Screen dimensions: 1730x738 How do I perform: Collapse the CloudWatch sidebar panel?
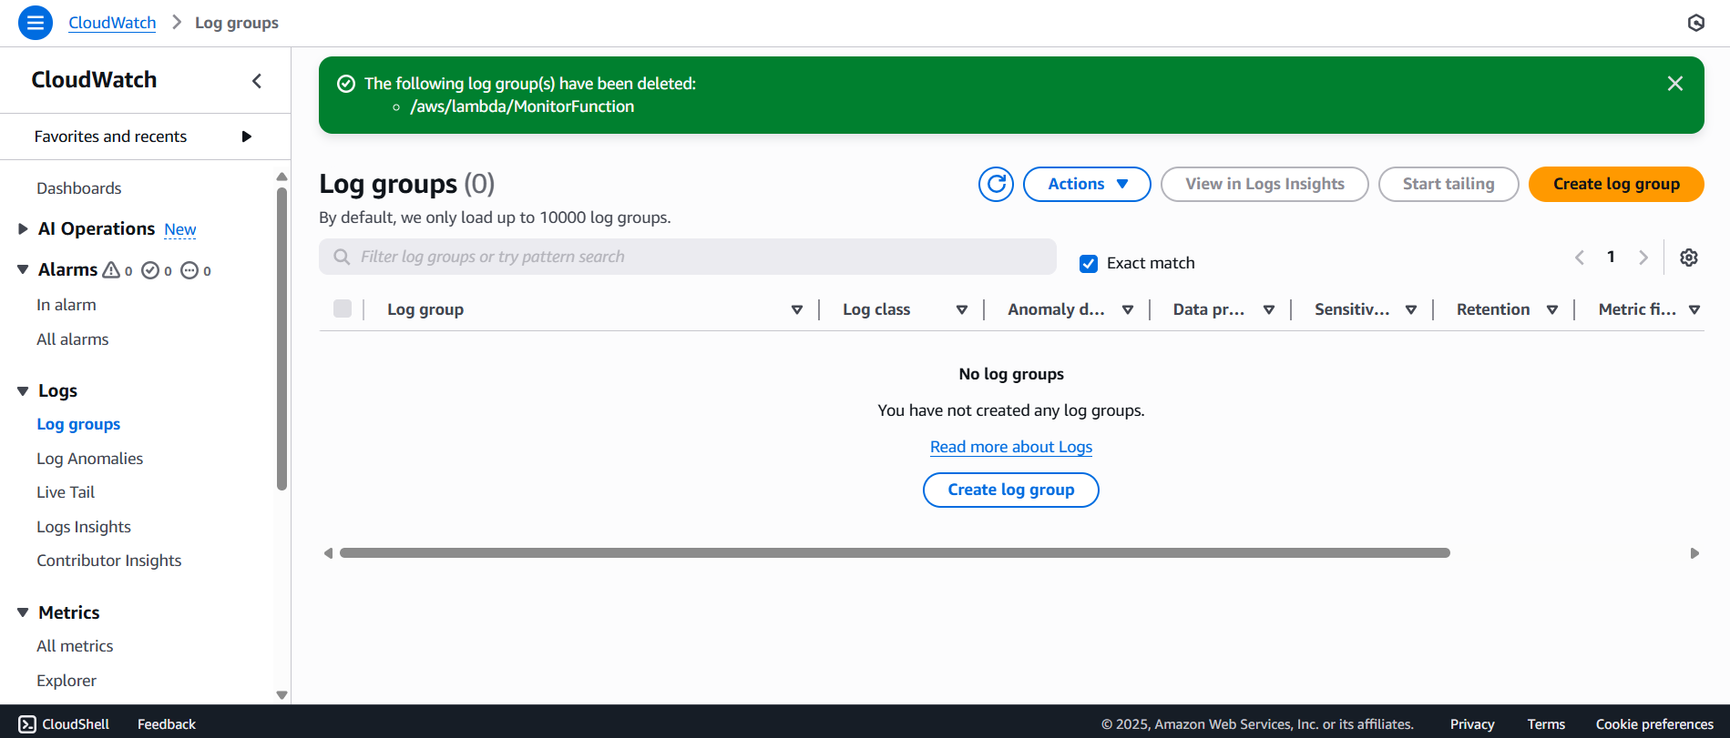pyautogui.click(x=257, y=81)
